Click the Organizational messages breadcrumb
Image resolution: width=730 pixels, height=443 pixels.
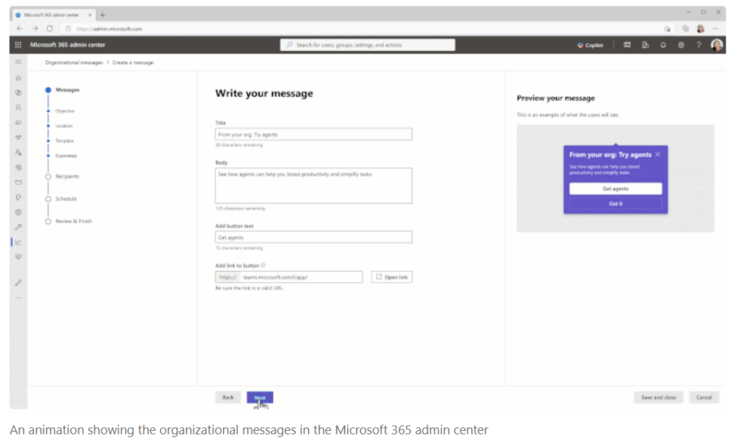(73, 63)
